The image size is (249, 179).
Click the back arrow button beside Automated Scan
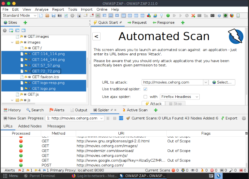click(x=96, y=36)
